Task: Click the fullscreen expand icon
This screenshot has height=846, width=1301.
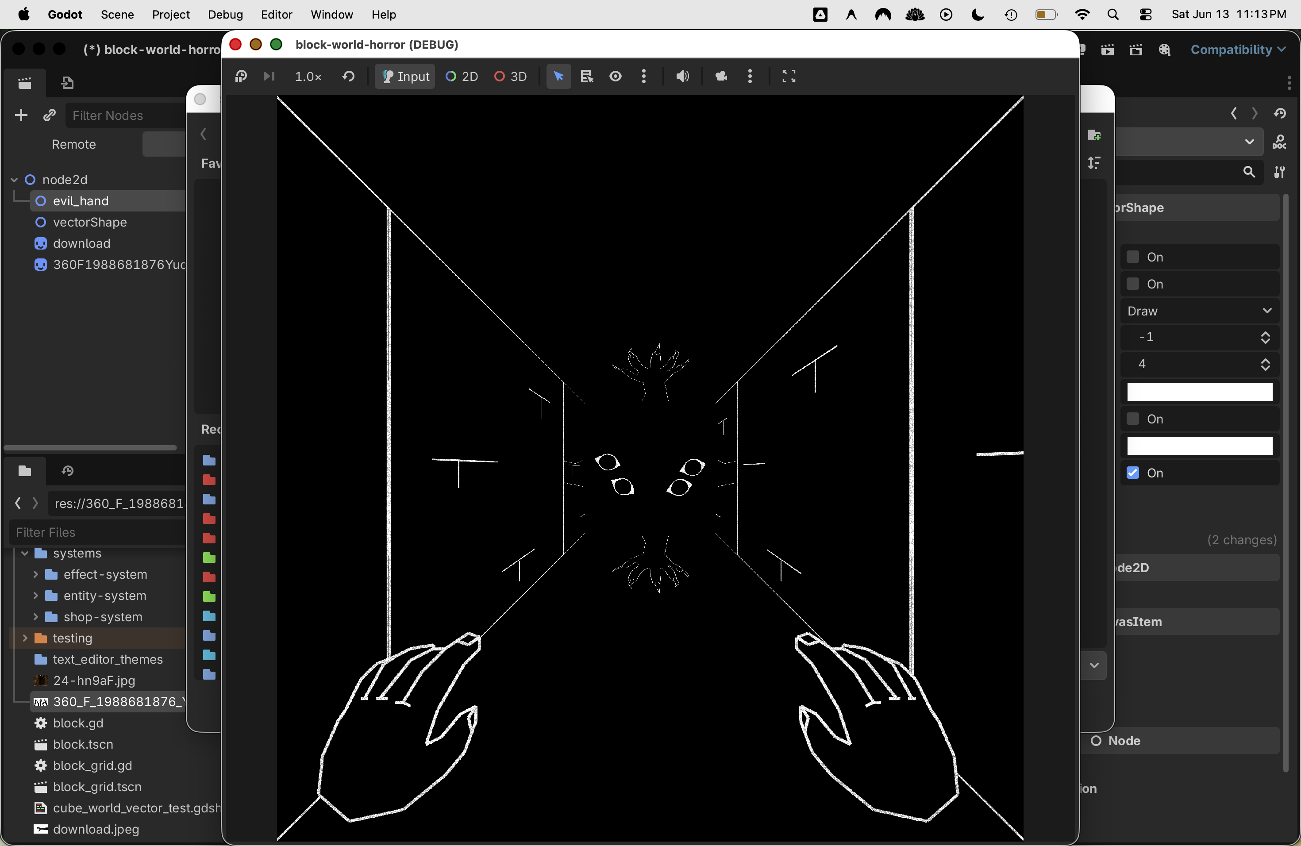Action: [x=789, y=77]
